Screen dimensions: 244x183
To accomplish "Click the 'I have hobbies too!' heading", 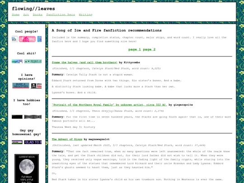I will [27, 102].
